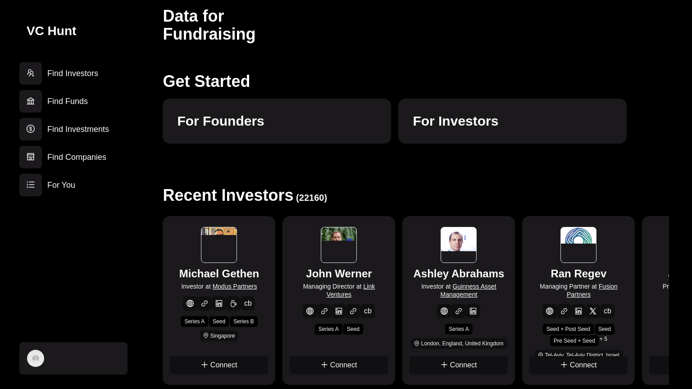Open the For Founders card
Screen dimensions: 692x389
[277, 121]
